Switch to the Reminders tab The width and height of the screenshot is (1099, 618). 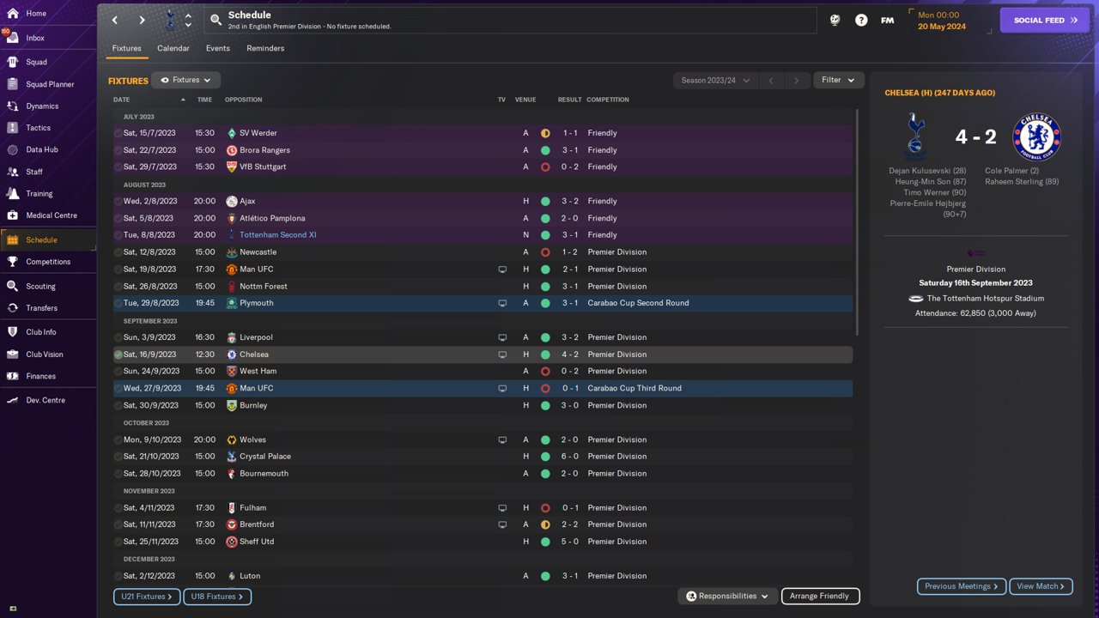tap(265, 48)
